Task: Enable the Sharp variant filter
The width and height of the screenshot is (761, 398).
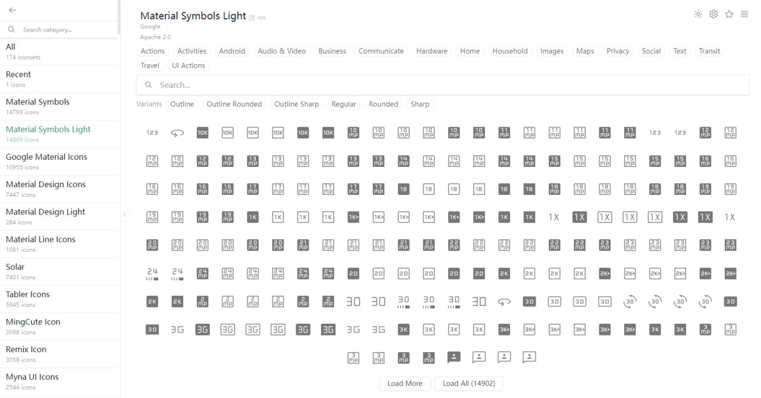Action: point(420,104)
